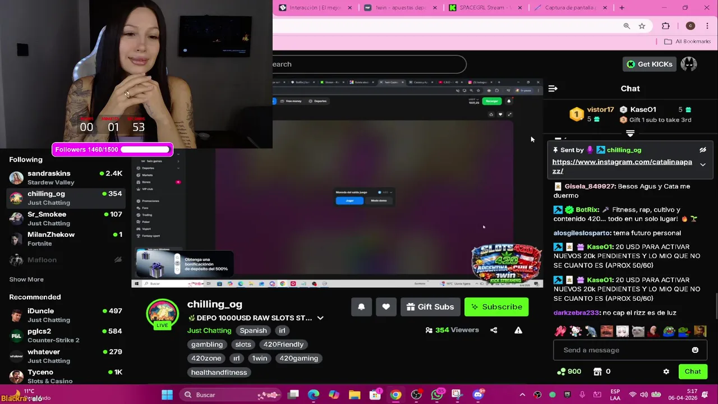Open the emoji picker in message box

click(695, 350)
